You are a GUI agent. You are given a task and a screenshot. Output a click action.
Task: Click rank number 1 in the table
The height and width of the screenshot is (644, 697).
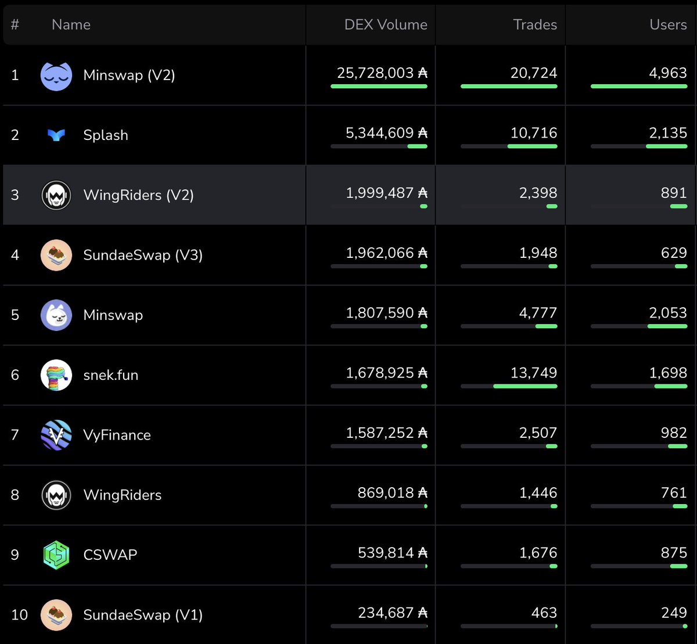point(15,75)
